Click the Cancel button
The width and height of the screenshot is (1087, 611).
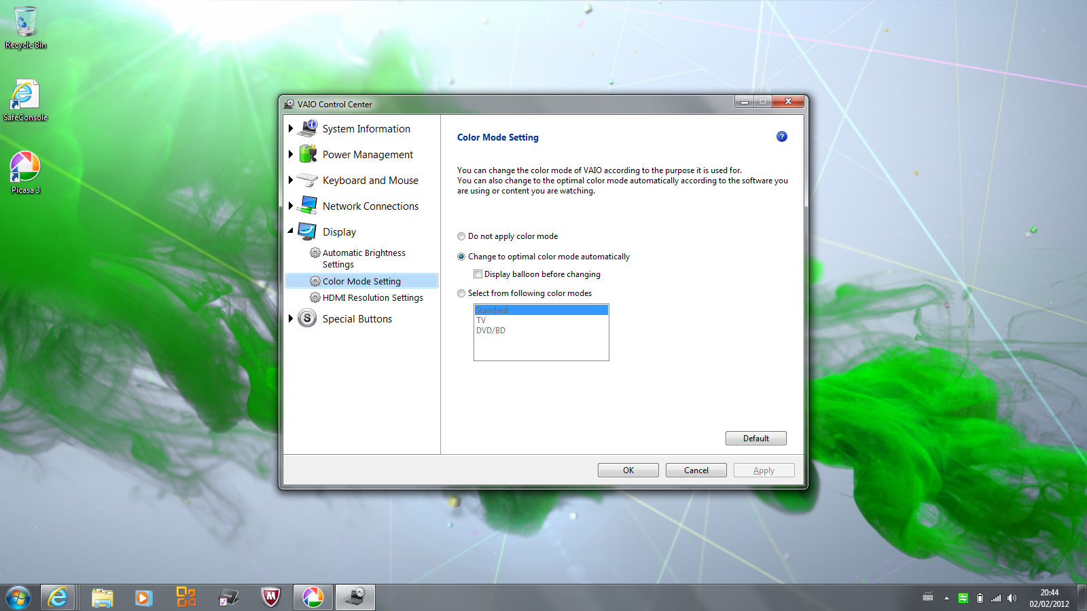(696, 470)
